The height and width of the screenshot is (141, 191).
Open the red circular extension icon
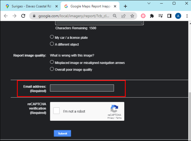[x=143, y=16]
